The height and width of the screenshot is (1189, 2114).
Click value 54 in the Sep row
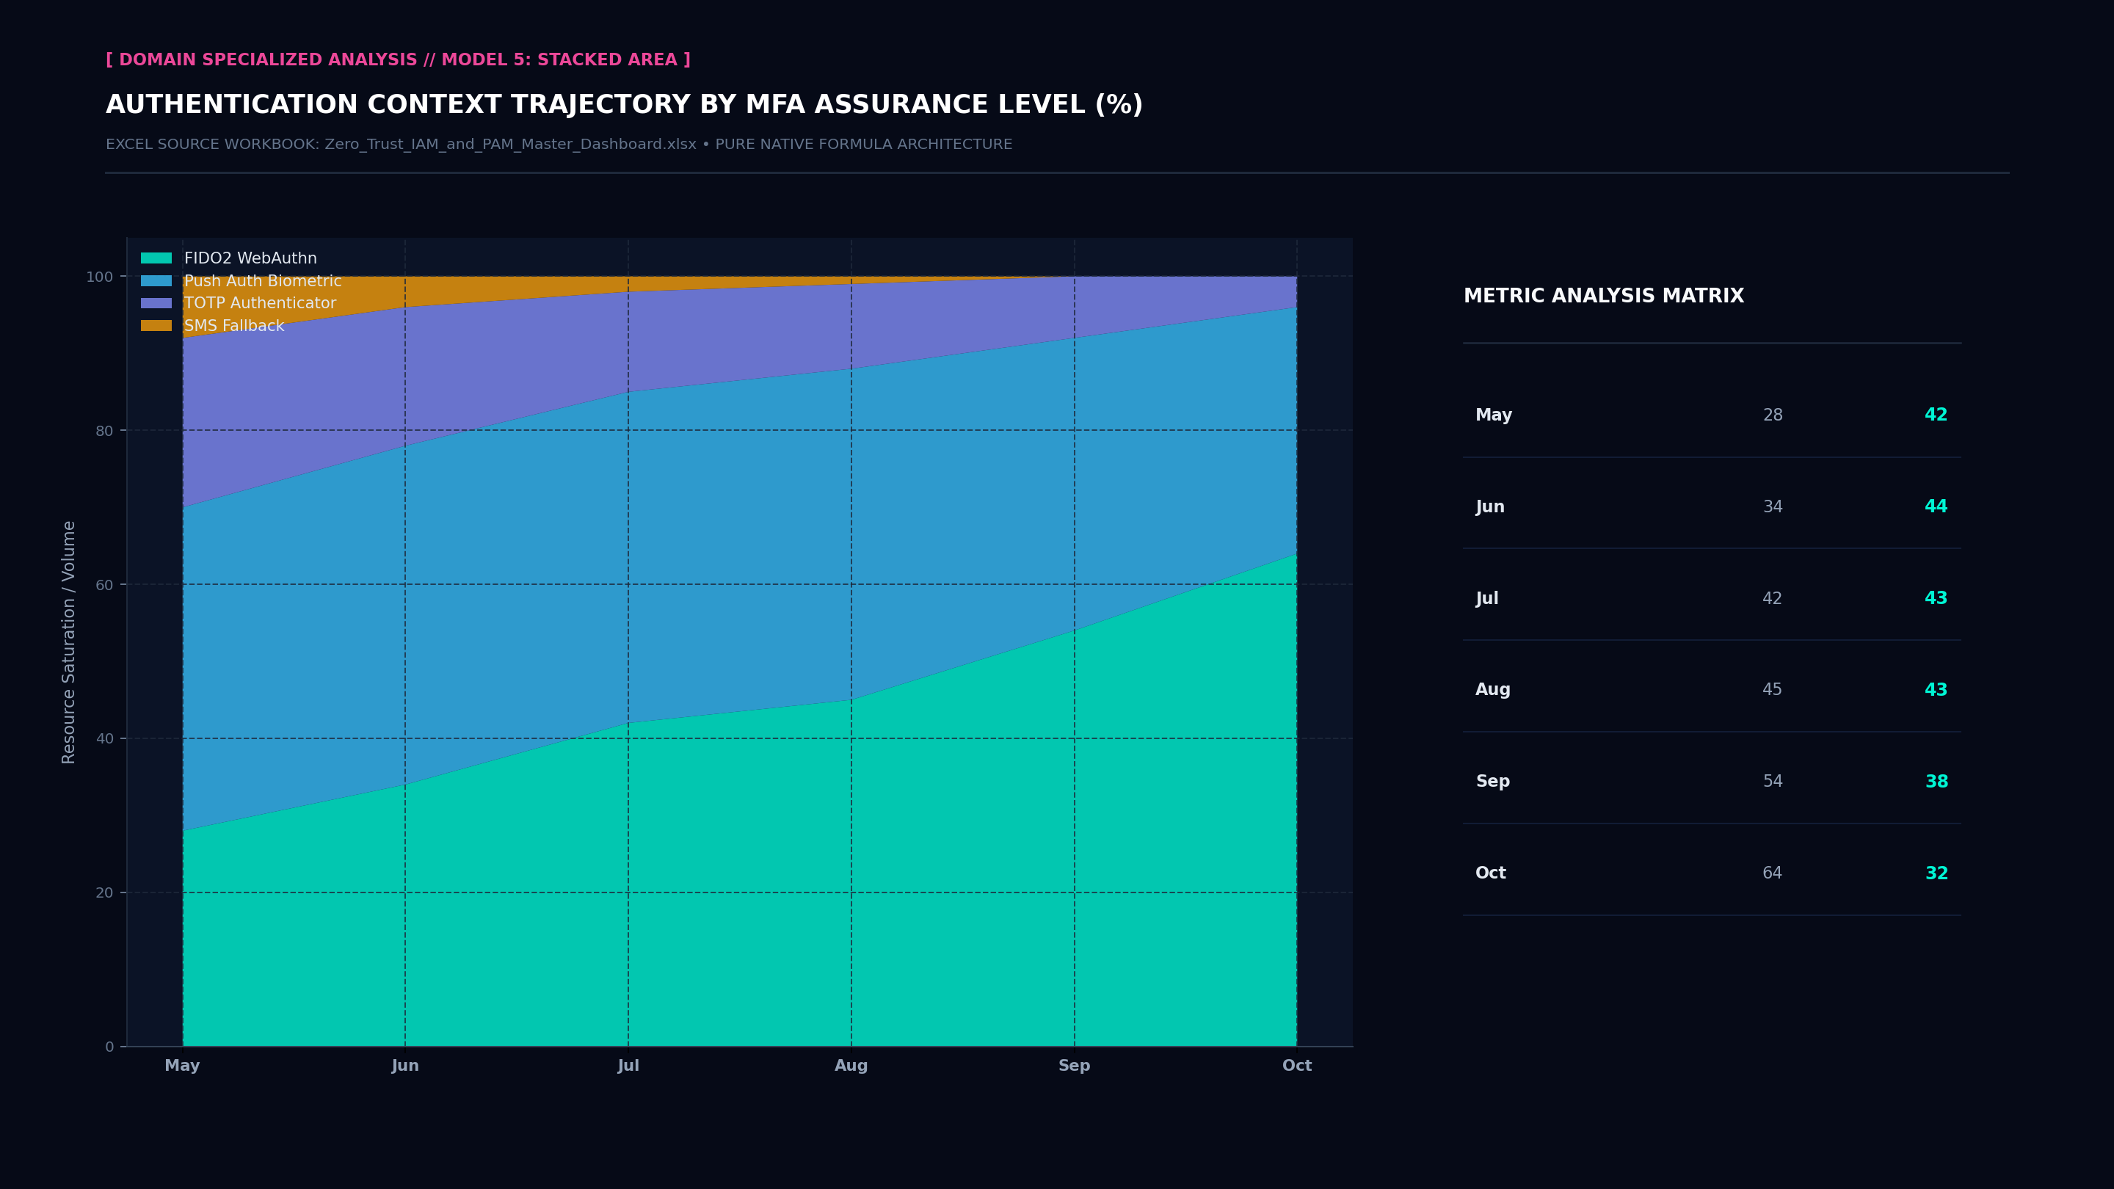pyautogui.click(x=1773, y=782)
